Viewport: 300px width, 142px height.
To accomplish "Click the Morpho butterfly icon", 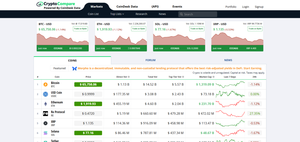I will 74,69.
